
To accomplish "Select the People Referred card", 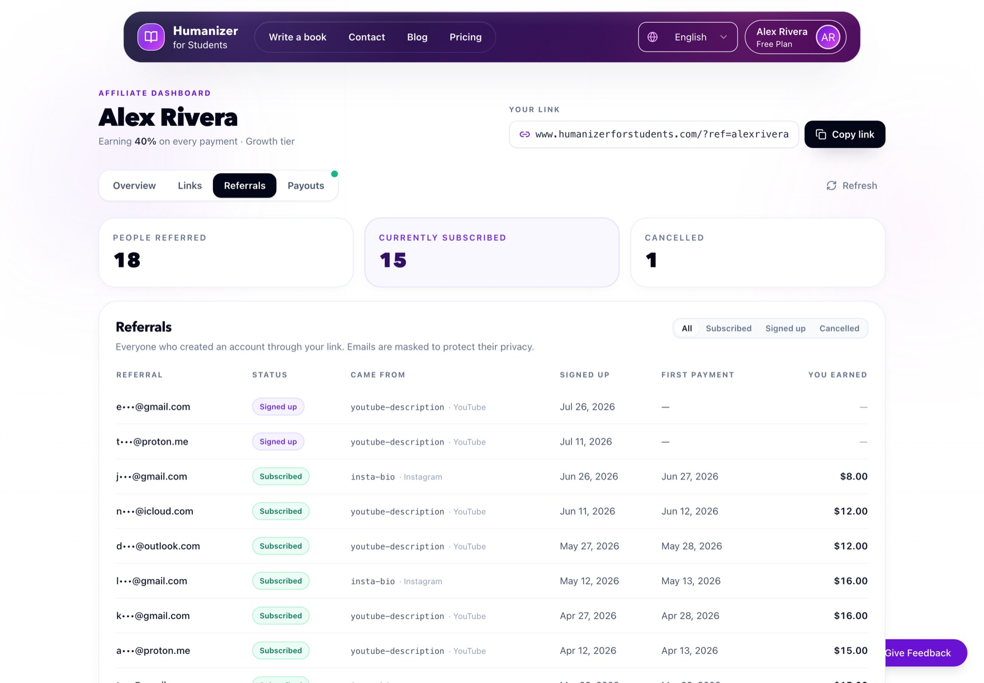I will [x=226, y=253].
